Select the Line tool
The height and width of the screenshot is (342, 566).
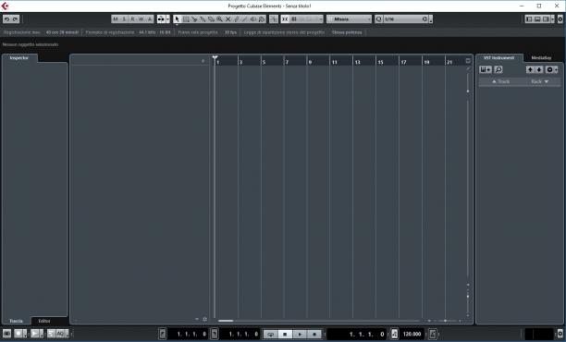245,19
